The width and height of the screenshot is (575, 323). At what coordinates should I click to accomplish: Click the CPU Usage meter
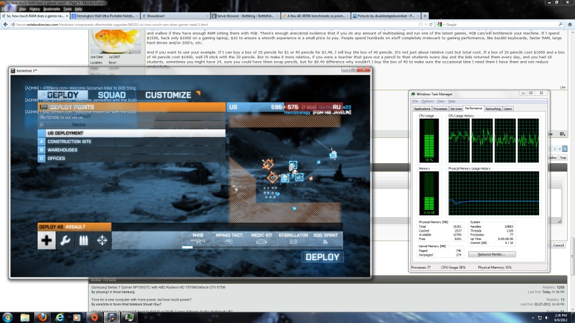pos(428,140)
